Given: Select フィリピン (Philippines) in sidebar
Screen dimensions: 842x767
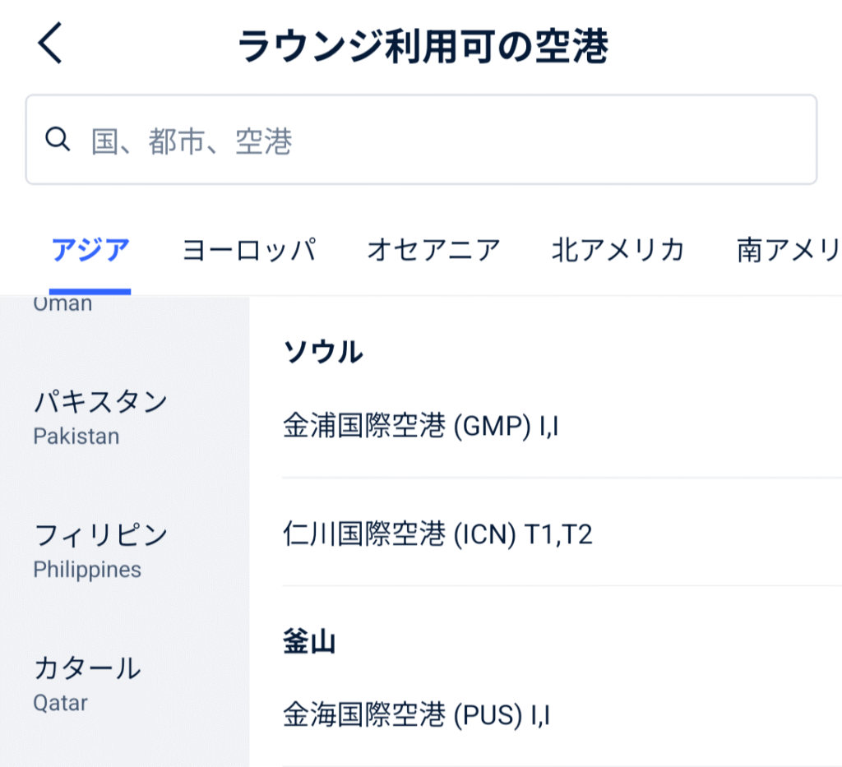Looking at the screenshot, I should (100, 550).
